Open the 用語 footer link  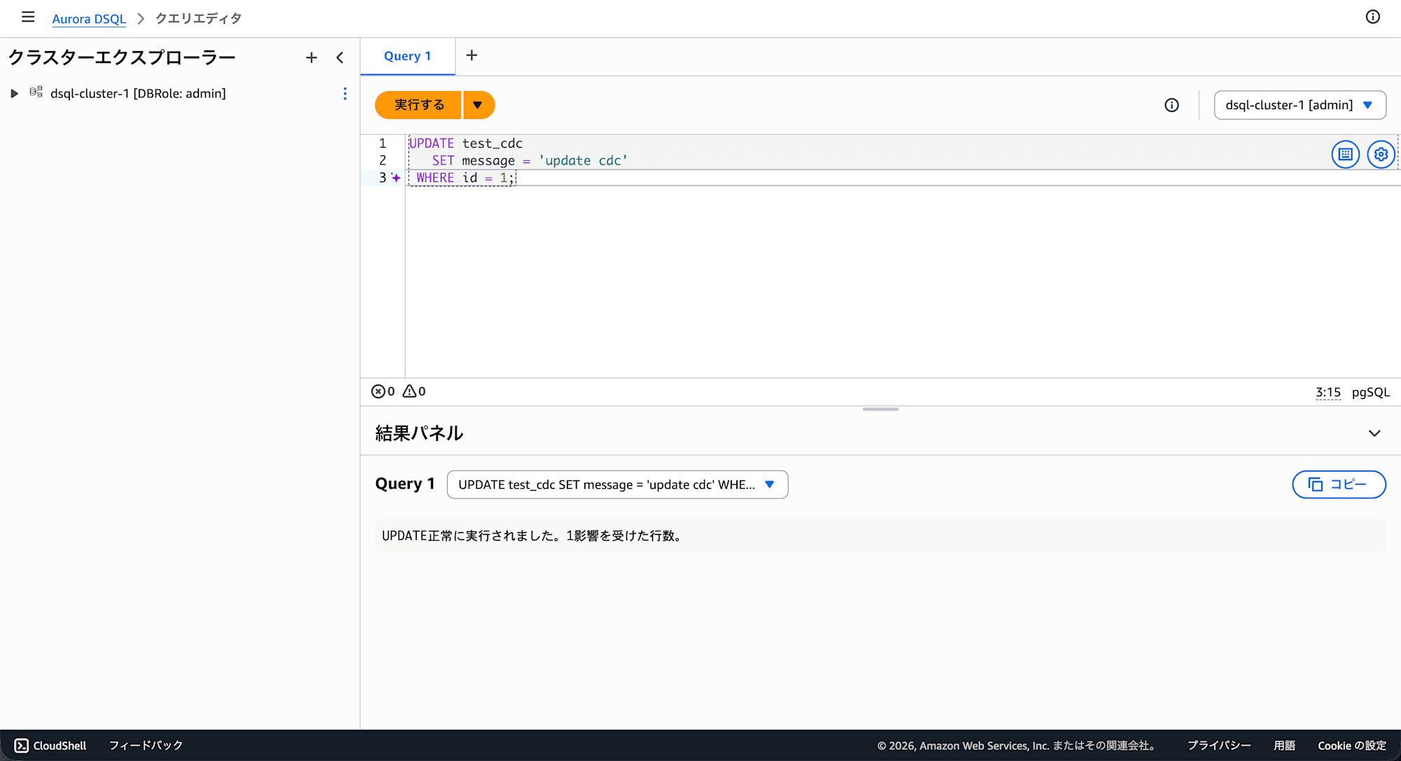1284,746
